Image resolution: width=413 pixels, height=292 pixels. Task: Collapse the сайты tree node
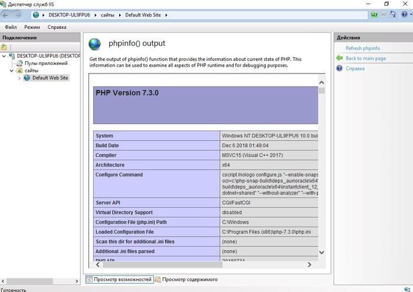pos(12,71)
